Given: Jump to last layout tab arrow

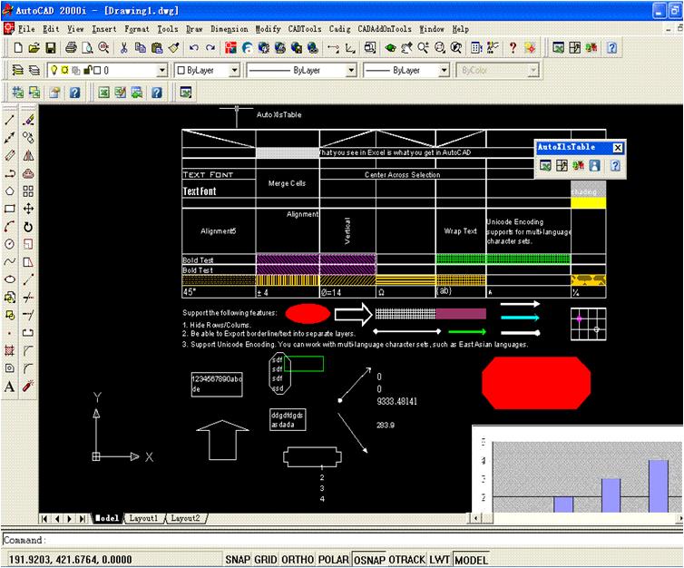Looking at the screenshot, I should (x=83, y=519).
